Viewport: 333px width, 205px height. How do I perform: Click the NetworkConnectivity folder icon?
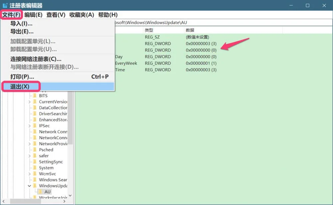pyautogui.click(x=35, y=138)
